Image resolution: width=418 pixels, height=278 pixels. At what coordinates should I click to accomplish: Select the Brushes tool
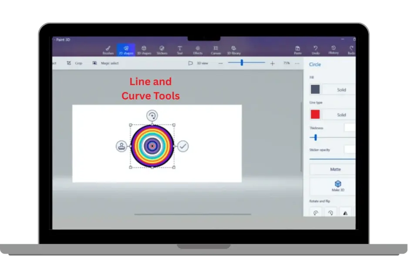click(x=108, y=50)
